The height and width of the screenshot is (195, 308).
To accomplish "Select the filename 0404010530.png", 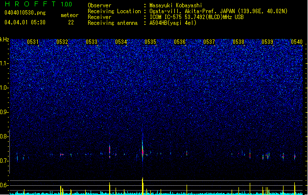I will pyautogui.click(x=25, y=13).
